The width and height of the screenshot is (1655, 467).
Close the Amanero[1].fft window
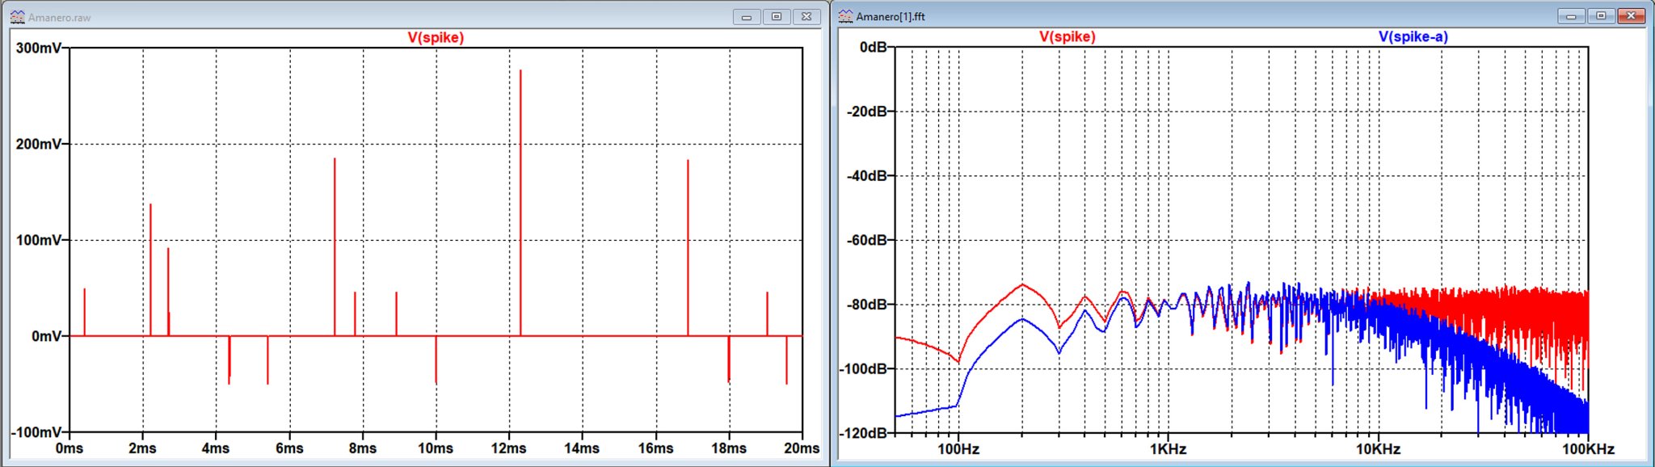pyautogui.click(x=1631, y=16)
